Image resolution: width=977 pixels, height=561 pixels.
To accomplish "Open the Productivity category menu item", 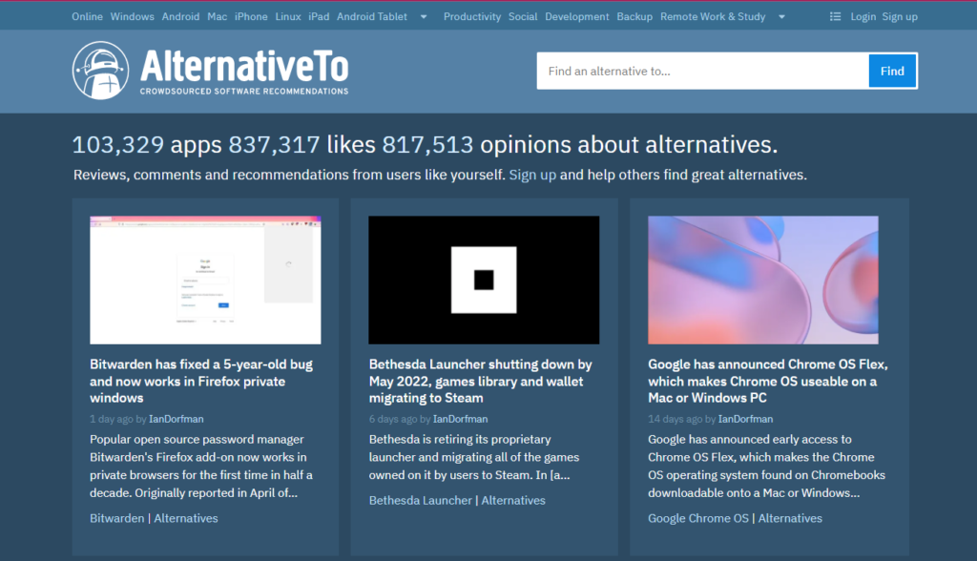I will pyautogui.click(x=471, y=16).
